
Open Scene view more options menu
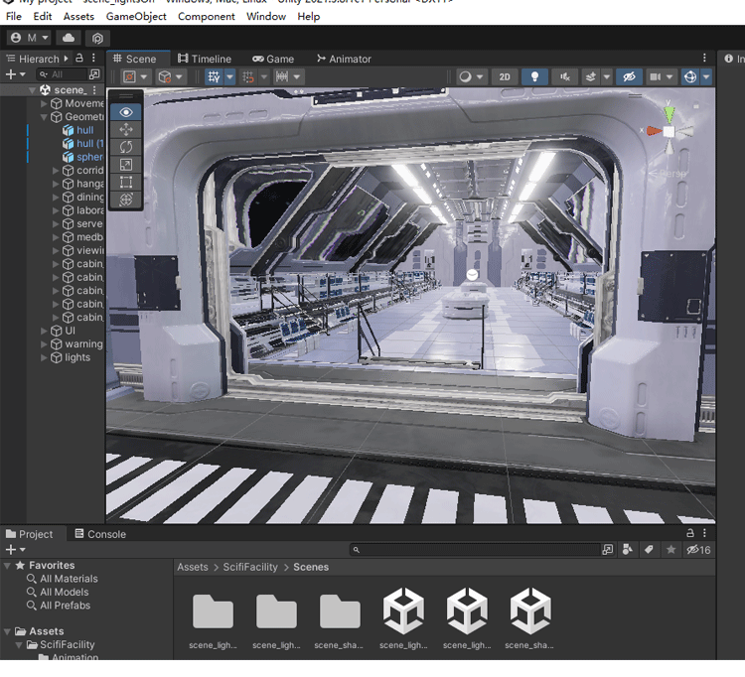[x=704, y=58]
